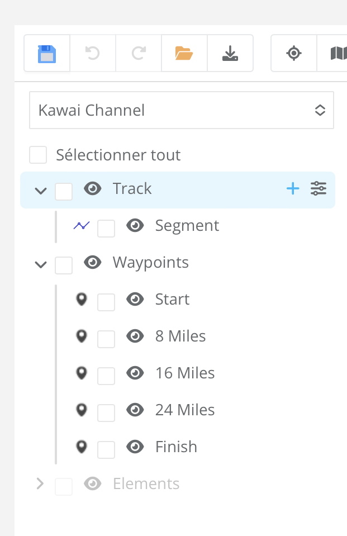Open file using the orange folder icon
Screen dimensions: 347x536
[x=184, y=54]
